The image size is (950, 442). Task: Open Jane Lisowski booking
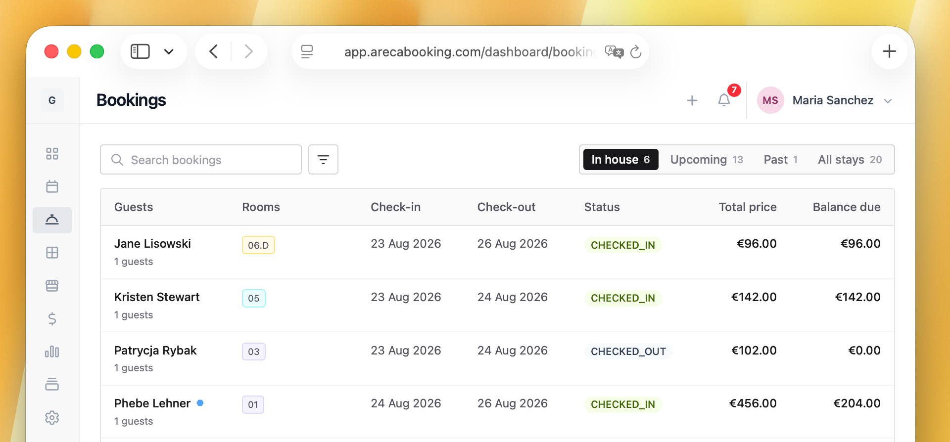(x=152, y=244)
